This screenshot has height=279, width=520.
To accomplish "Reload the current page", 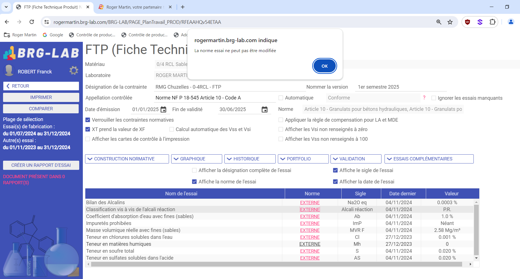I will point(32,22).
